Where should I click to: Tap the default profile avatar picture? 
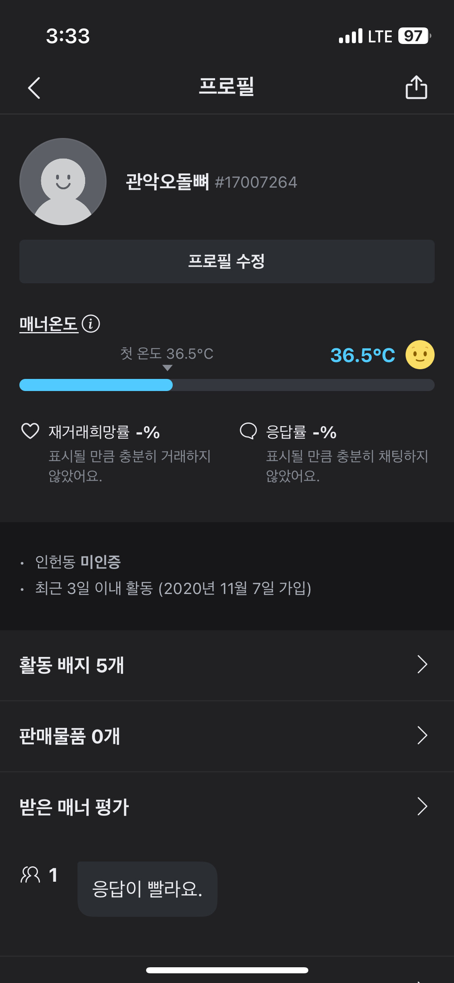pyautogui.click(x=63, y=182)
